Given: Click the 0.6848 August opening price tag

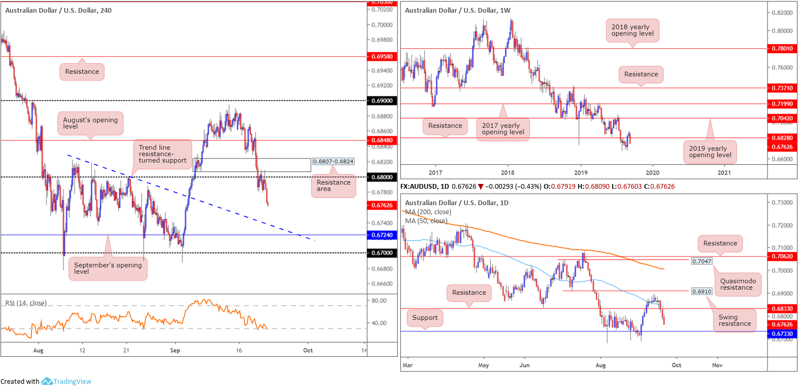Looking at the screenshot, I should pyautogui.click(x=381, y=140).
